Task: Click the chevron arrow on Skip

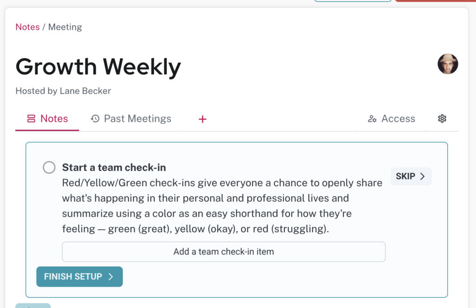Action: (422, 176)
